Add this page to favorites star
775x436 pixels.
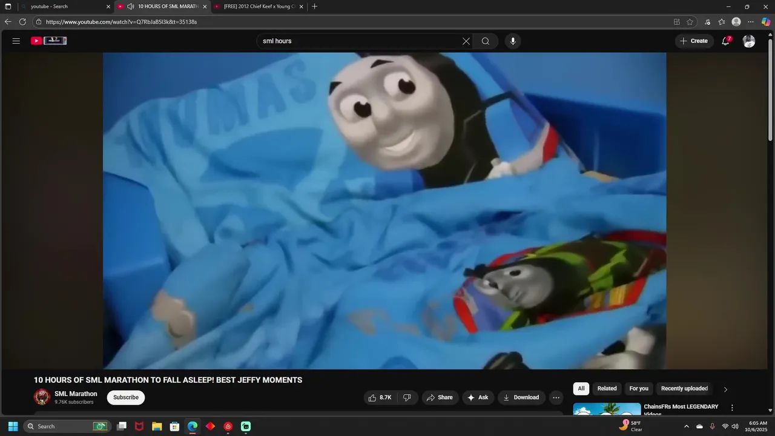click(690, 22)
